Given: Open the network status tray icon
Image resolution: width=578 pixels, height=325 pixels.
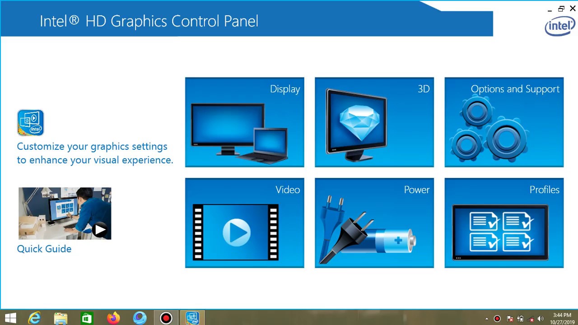Looking at the screenshot, I should (x=531, y=319).
